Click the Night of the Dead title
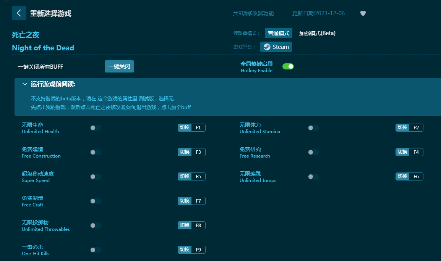Image resolution: width=441 pixels, height=261 pixels. click(x=43, y=48)
